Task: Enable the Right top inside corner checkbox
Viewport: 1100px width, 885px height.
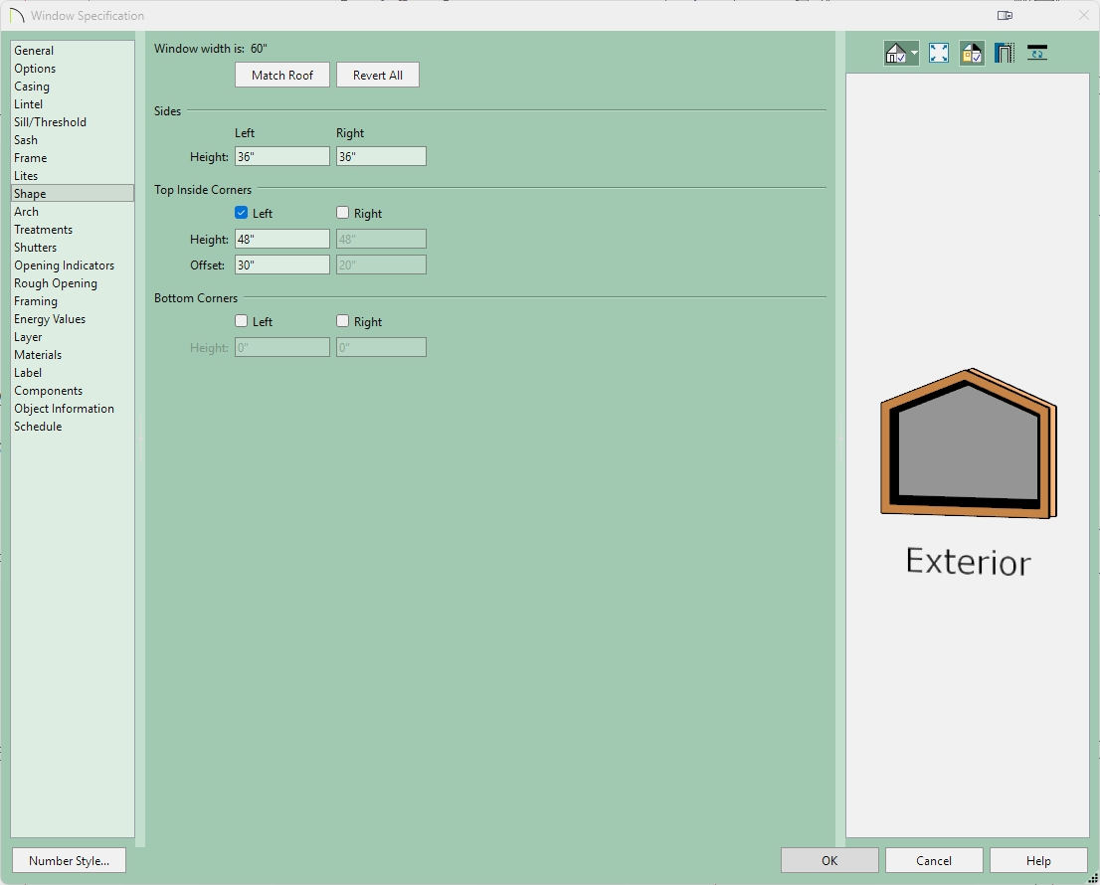Action: pos(343,213)
